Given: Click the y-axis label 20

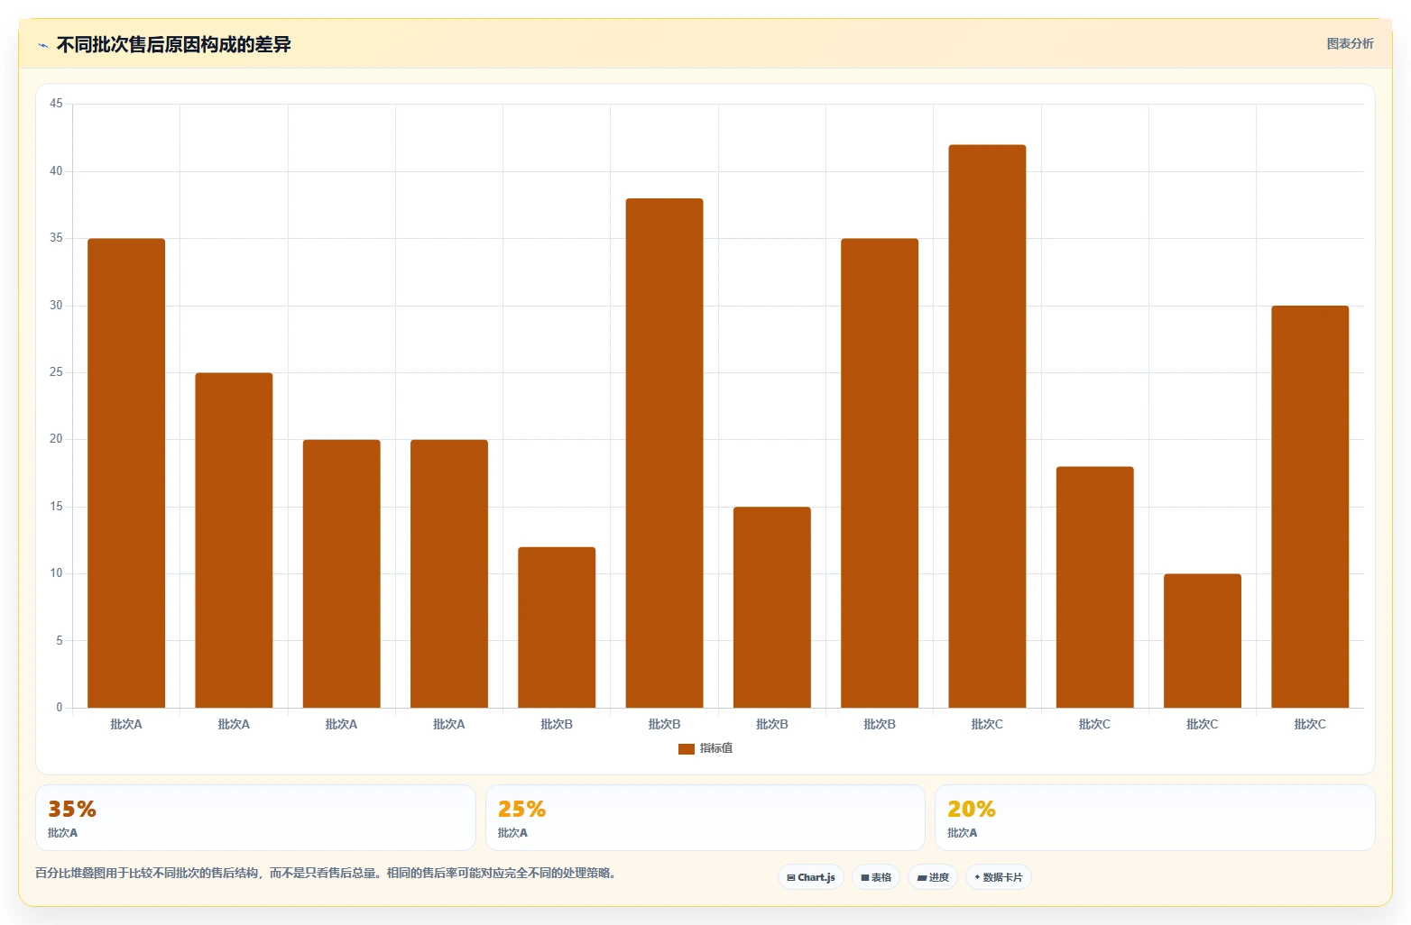Looking at the screenshot, I should click(x=56, y=439).
